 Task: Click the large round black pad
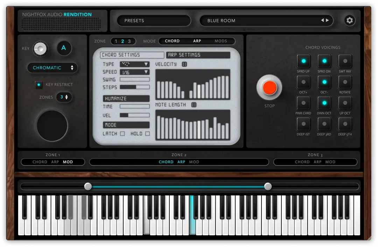click(52, 126)
